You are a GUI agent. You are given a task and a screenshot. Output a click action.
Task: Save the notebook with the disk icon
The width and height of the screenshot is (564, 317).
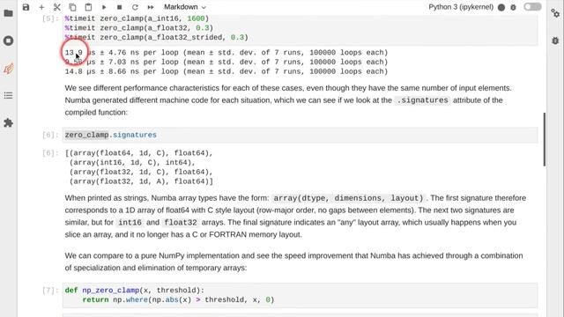click(26, 7)
